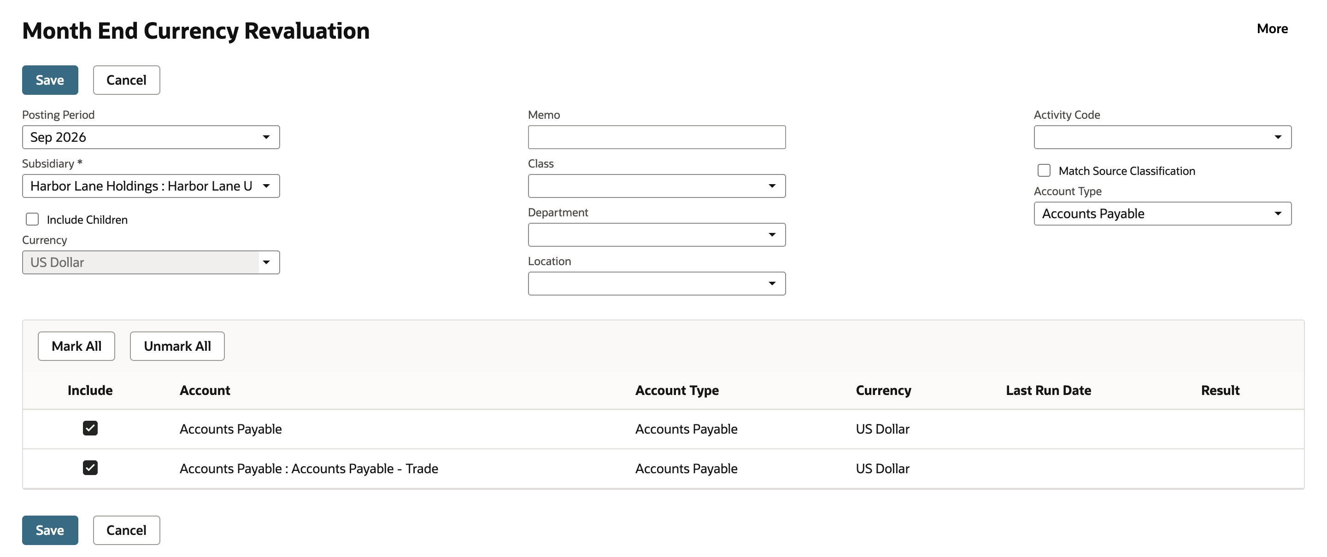1327x557 pixels.
Task: Click into the Memo field
Action: (x=657, y=137)
